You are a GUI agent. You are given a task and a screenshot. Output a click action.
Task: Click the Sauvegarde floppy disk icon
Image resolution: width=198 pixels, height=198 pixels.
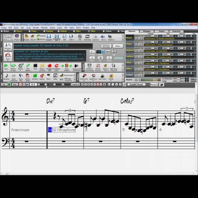[49, 37]
